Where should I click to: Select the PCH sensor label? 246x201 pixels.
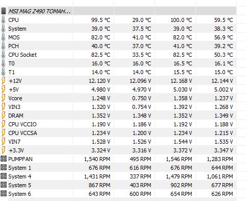pyautogui.click(x=13, y=46)
